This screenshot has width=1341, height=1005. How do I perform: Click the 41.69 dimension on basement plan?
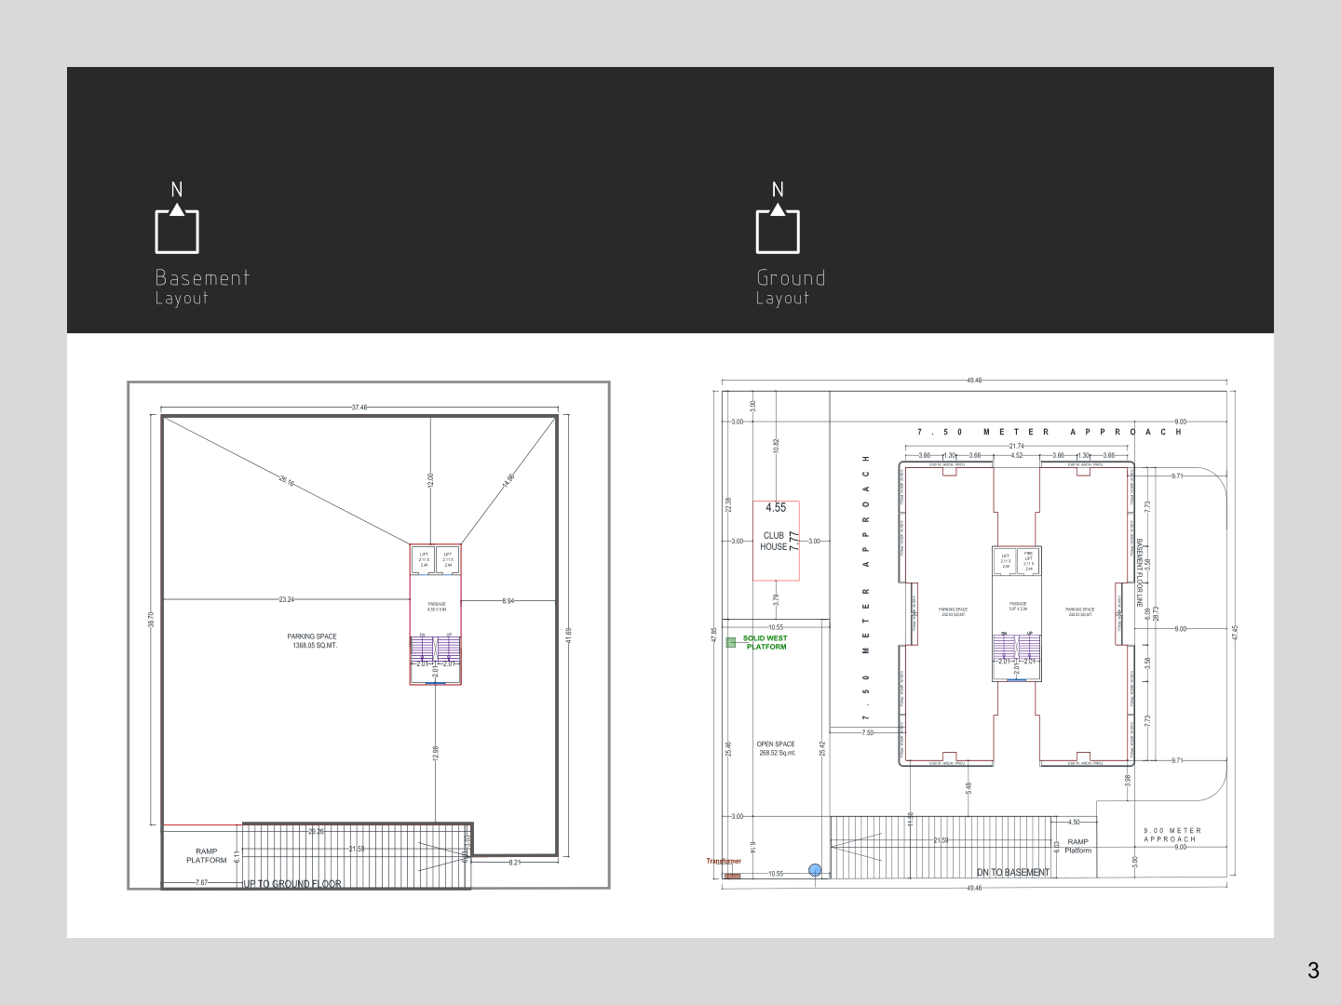pyautogui.click(x=568, y=637)
